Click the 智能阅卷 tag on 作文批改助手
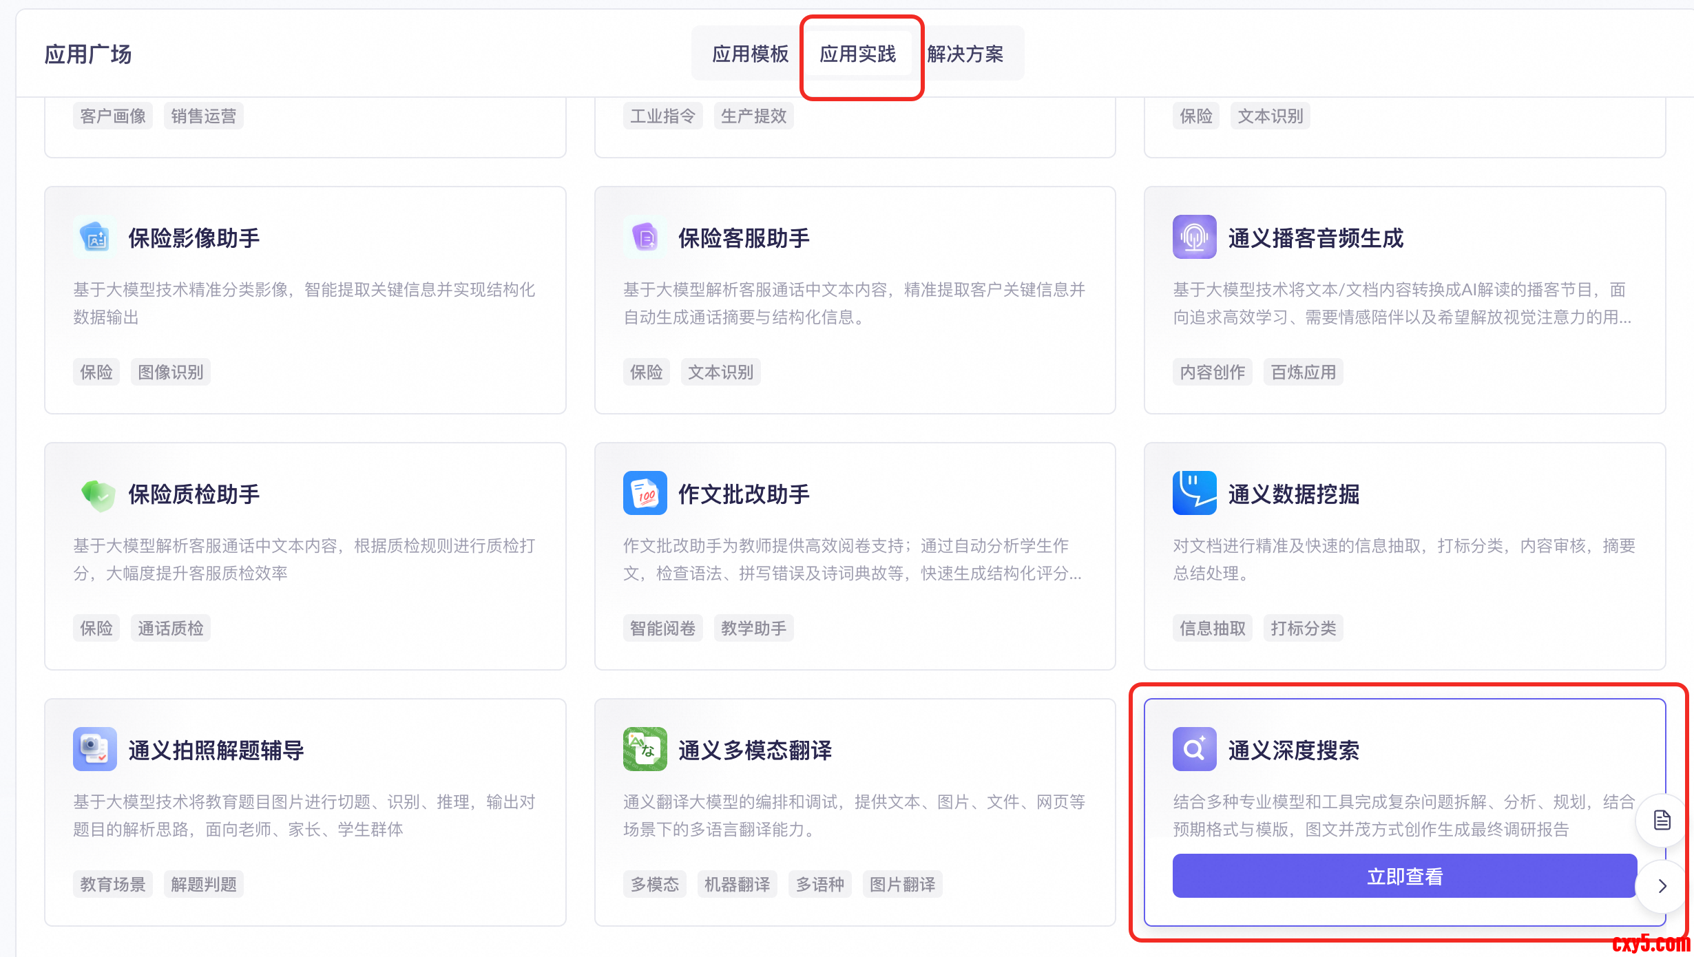Screen dimensions: 1694x957 pyautogui.click(x=662, y=628)
